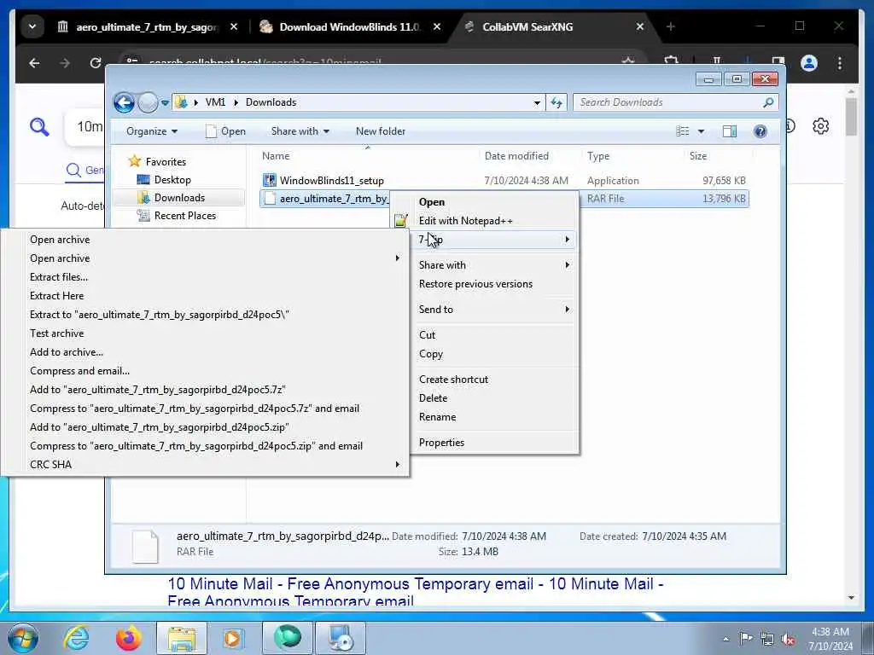Viewport: 874px width, 655px height.
Task: Sort by the Name column header
Action: pos(276,156)
